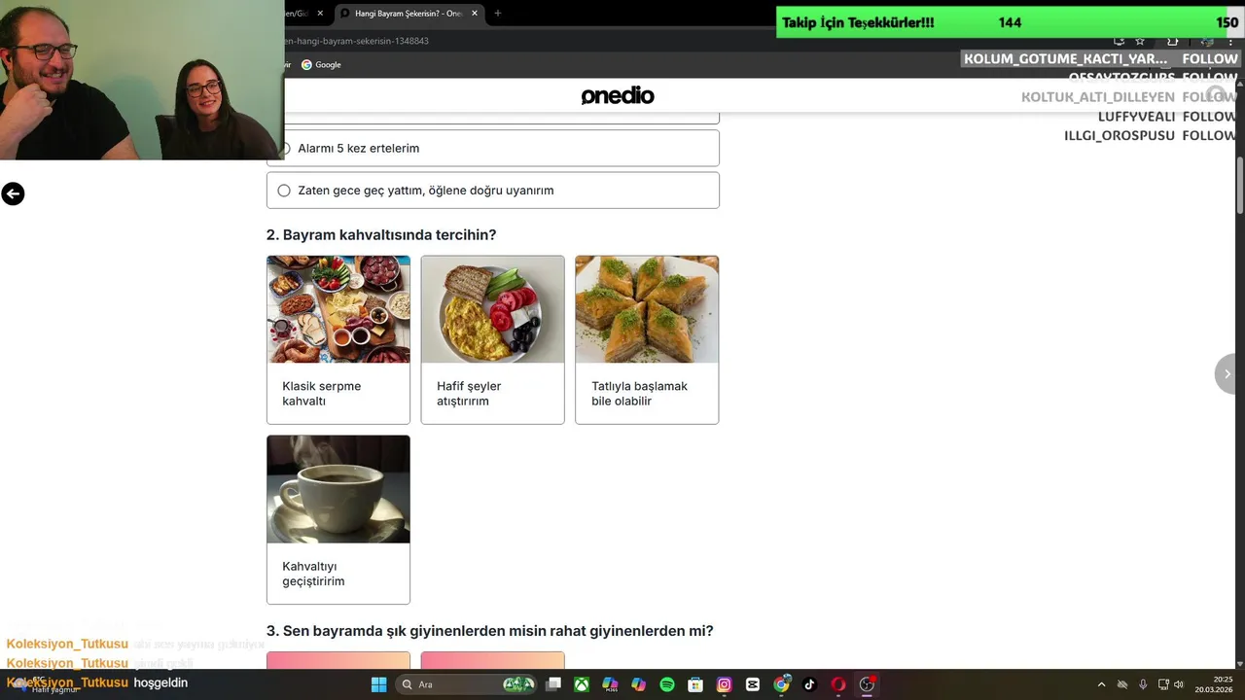Click the 'Hafif şeyler atıştırırım' label
This screenshot has height=700, width=1245.
[469, 394]
